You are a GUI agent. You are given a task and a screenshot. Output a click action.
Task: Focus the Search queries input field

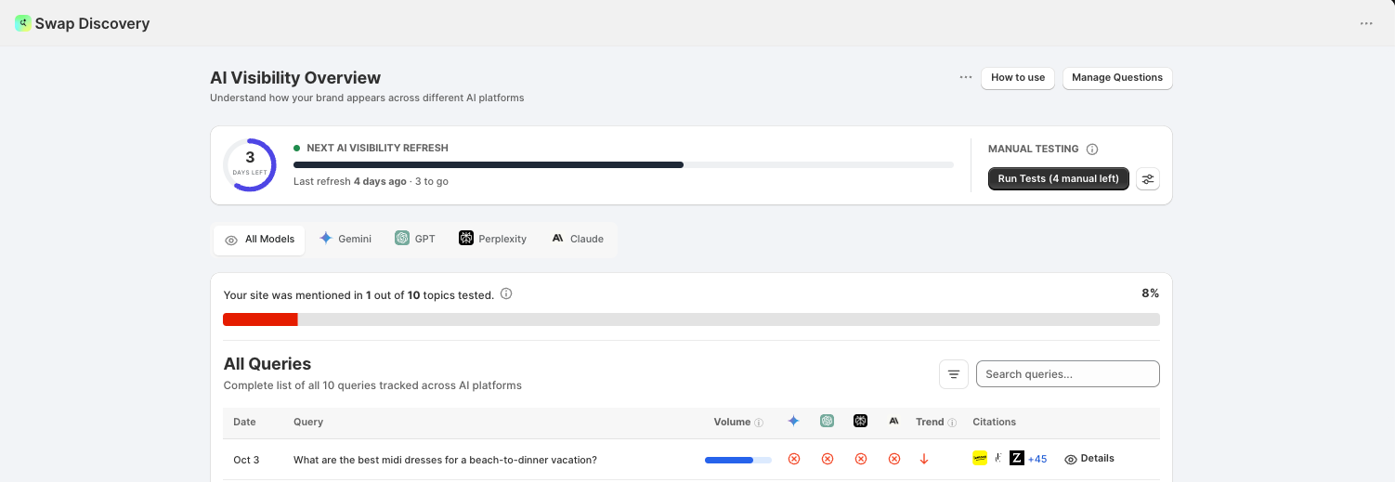[1068, 374]
